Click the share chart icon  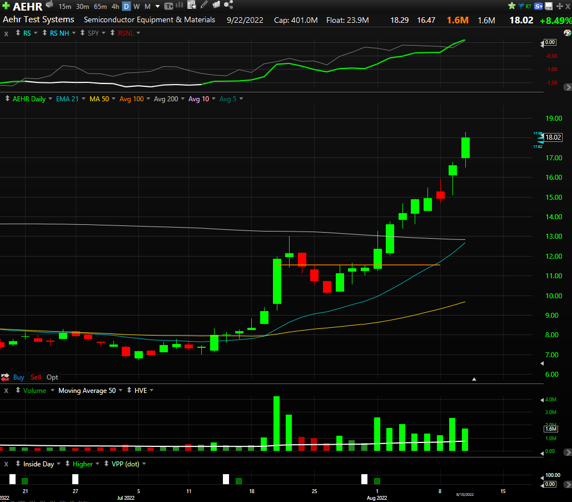click(228, 5)
